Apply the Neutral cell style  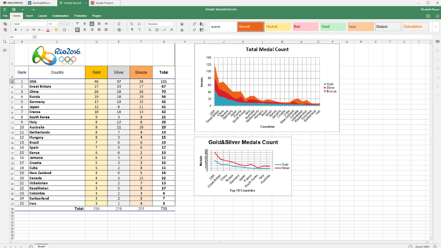click(x=278, y=26)
